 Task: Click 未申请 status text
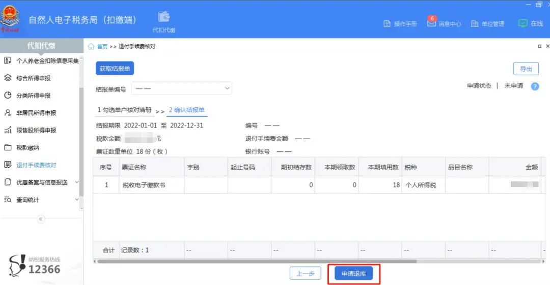(x=513, y=86)
